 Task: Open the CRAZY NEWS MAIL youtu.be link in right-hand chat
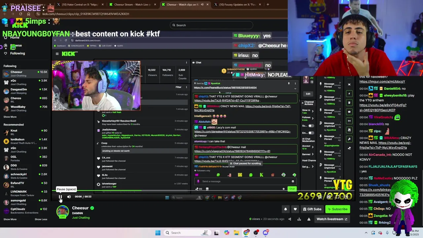(x=385, y=145)
